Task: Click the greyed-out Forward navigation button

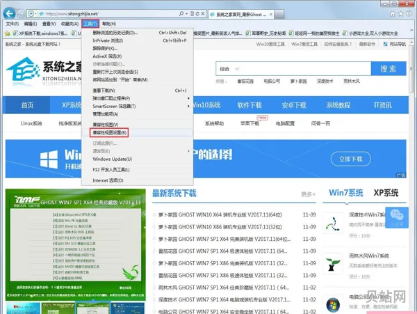Action: point(21,13)
